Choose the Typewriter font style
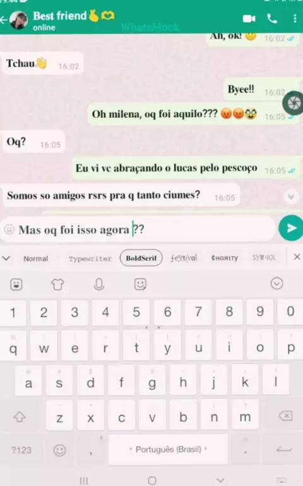The image size is (303, 486). point(90,258)
